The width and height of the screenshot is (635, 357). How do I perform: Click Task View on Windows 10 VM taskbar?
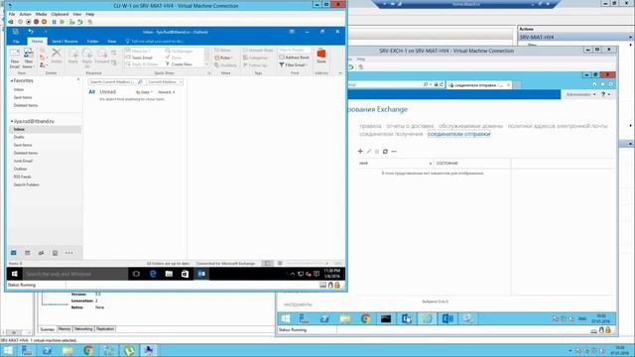click(136, 274)
